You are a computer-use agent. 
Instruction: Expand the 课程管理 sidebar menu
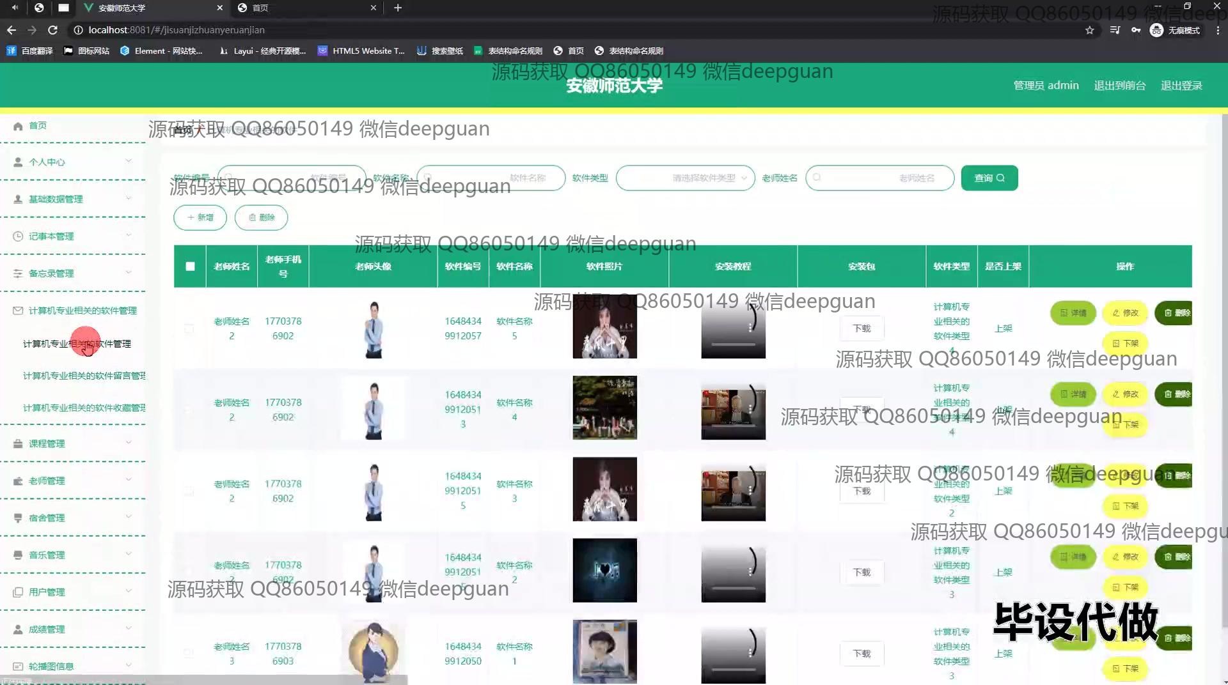pos(72,443)
